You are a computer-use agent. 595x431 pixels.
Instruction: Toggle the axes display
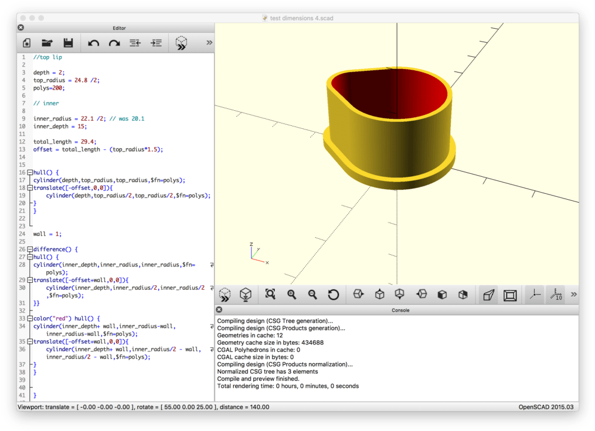pos(534,295)
